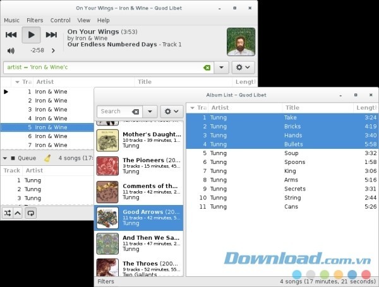Clear the Album List search field

point(135,112)
